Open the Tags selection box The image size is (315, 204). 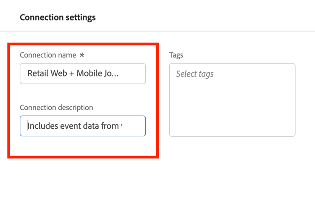click(x=232, y=100)
